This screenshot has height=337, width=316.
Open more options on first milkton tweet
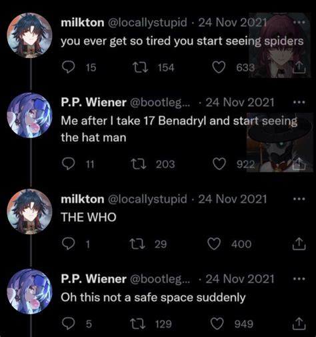click(x=299, y=23)
